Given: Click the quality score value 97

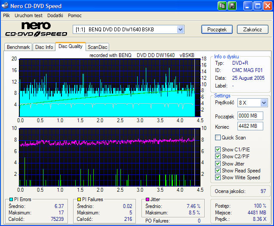Looking at the screenshot, I should tap(263, 191).
